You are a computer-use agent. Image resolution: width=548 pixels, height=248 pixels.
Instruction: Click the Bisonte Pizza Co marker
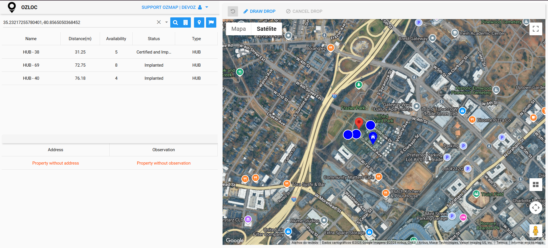click(x=472, y=120)
